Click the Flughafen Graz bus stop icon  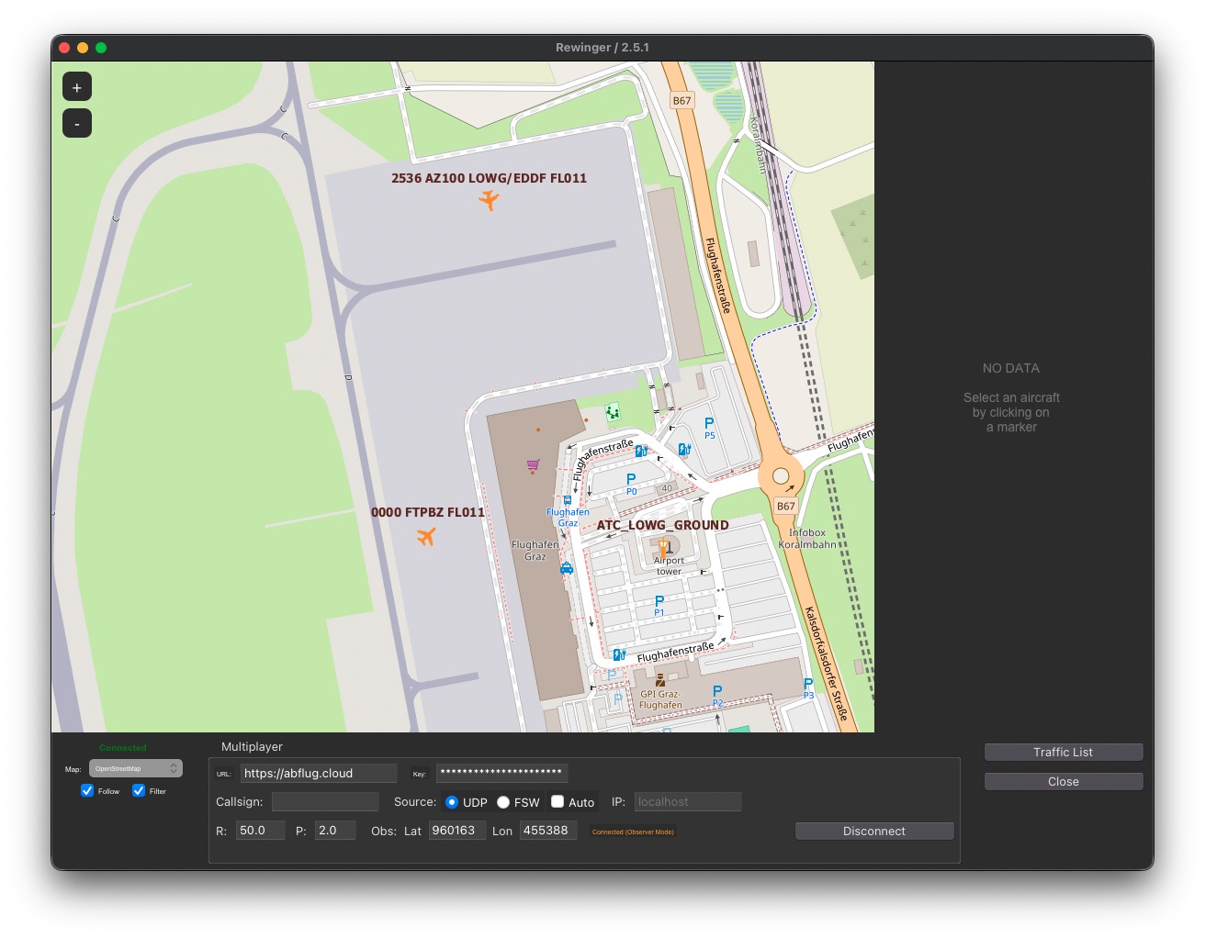567,500
